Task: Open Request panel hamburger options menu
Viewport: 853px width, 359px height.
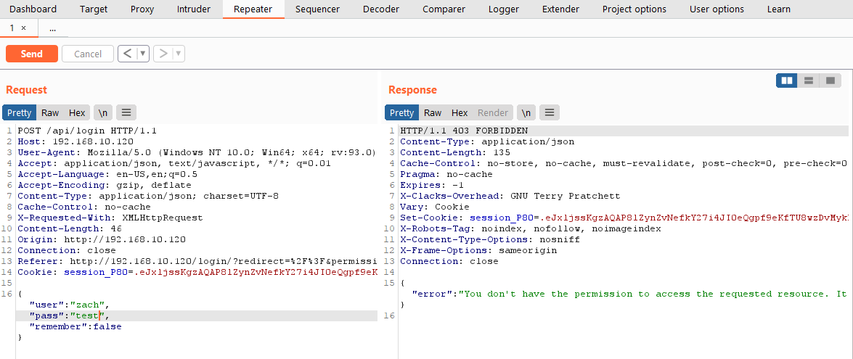Action: (x=126, y=112)
